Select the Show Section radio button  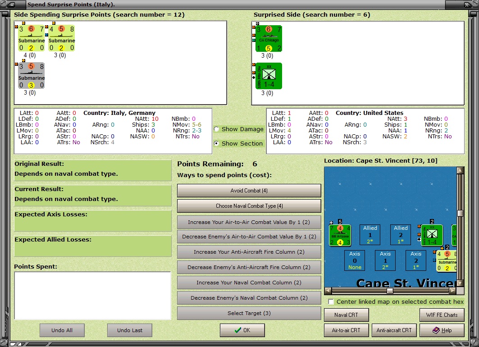217,143
